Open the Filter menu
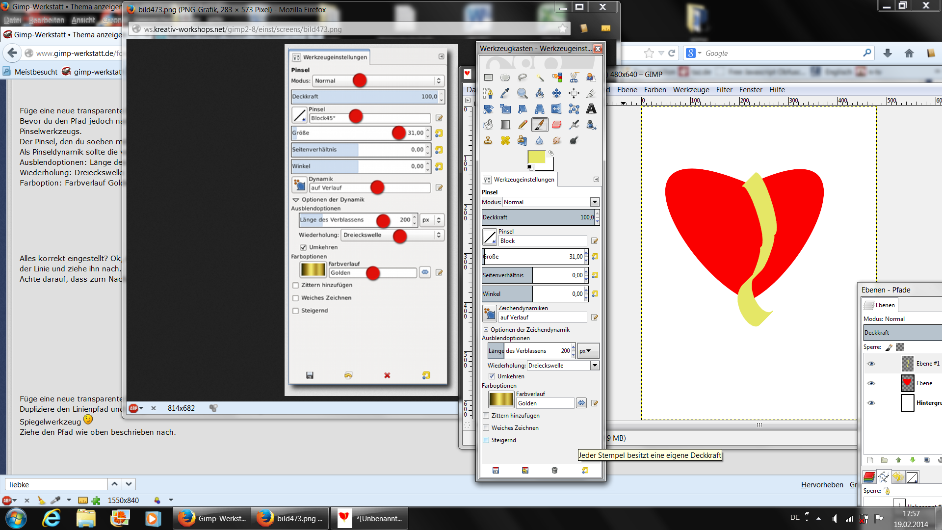The width and height of the screenshot is (942, 530). click(724, 90)
